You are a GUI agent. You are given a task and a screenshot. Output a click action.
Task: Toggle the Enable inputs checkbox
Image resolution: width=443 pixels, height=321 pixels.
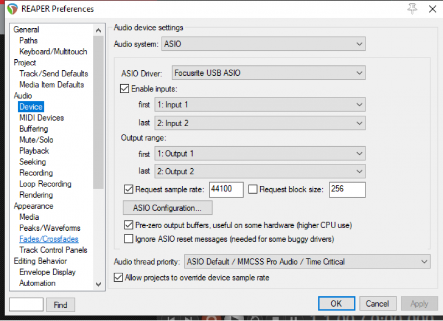(x=125, y=89)
